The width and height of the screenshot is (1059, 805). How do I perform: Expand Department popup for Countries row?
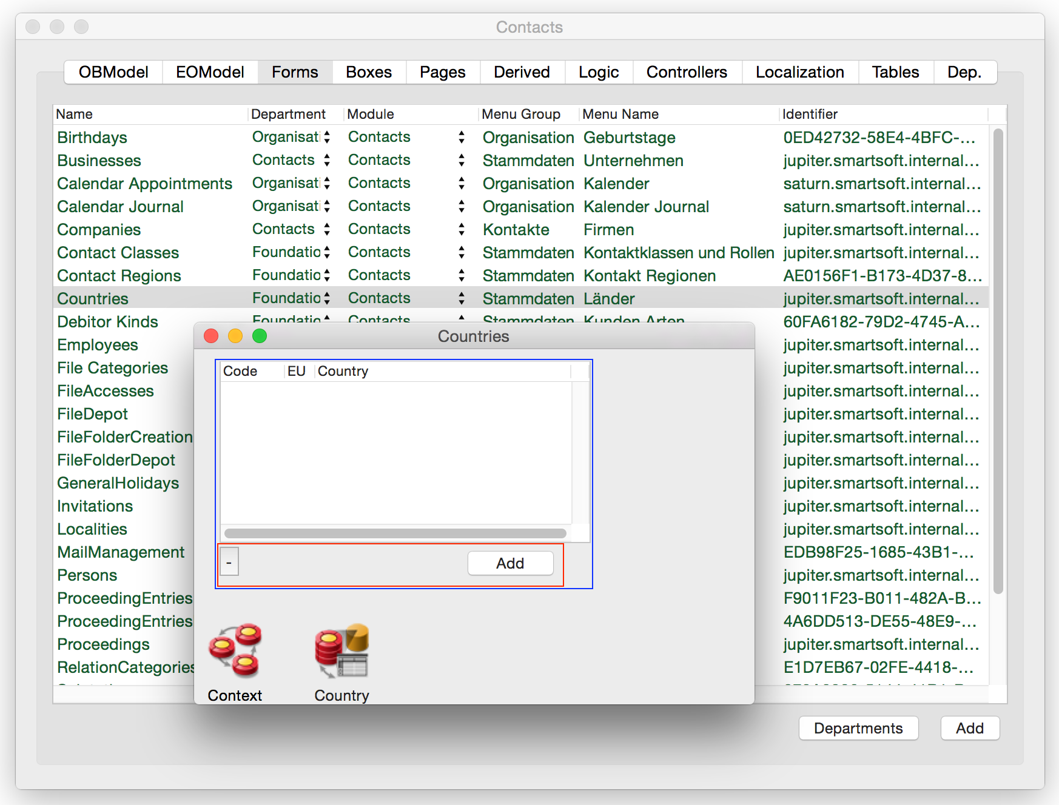tap(327, 299)
